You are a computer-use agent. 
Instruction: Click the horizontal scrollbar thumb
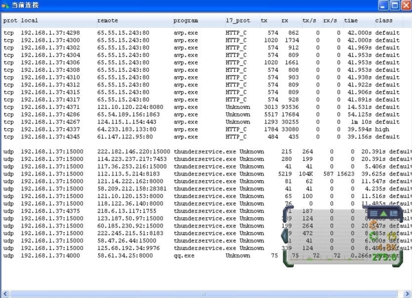(x=204, y=294)
